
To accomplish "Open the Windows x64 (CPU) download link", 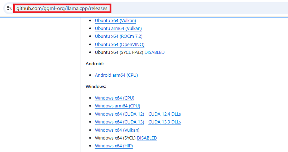I will click(115, 98).
